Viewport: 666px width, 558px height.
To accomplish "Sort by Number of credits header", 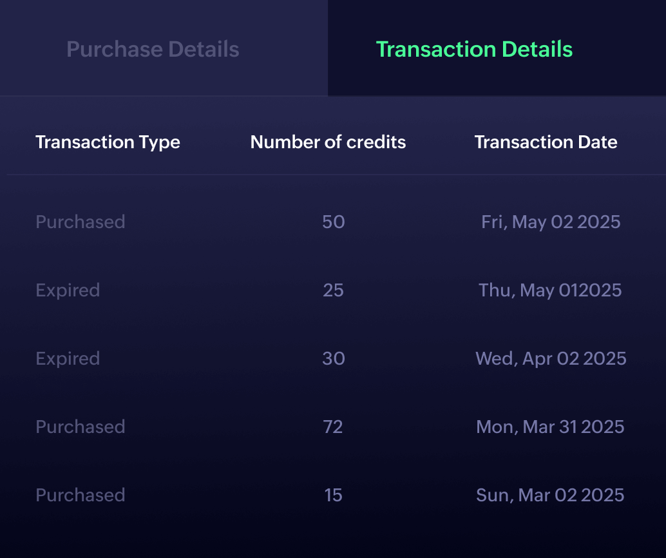I will [x=328, y=142].
